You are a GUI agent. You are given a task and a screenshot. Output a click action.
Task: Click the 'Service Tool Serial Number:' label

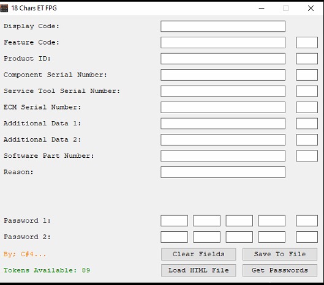pos(62,91)
